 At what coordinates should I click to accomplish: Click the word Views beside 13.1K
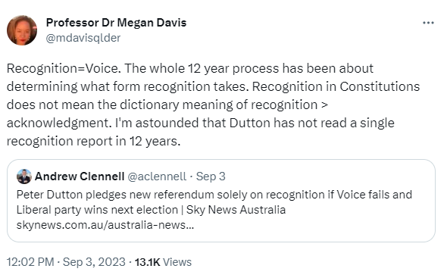coord(177,262)
